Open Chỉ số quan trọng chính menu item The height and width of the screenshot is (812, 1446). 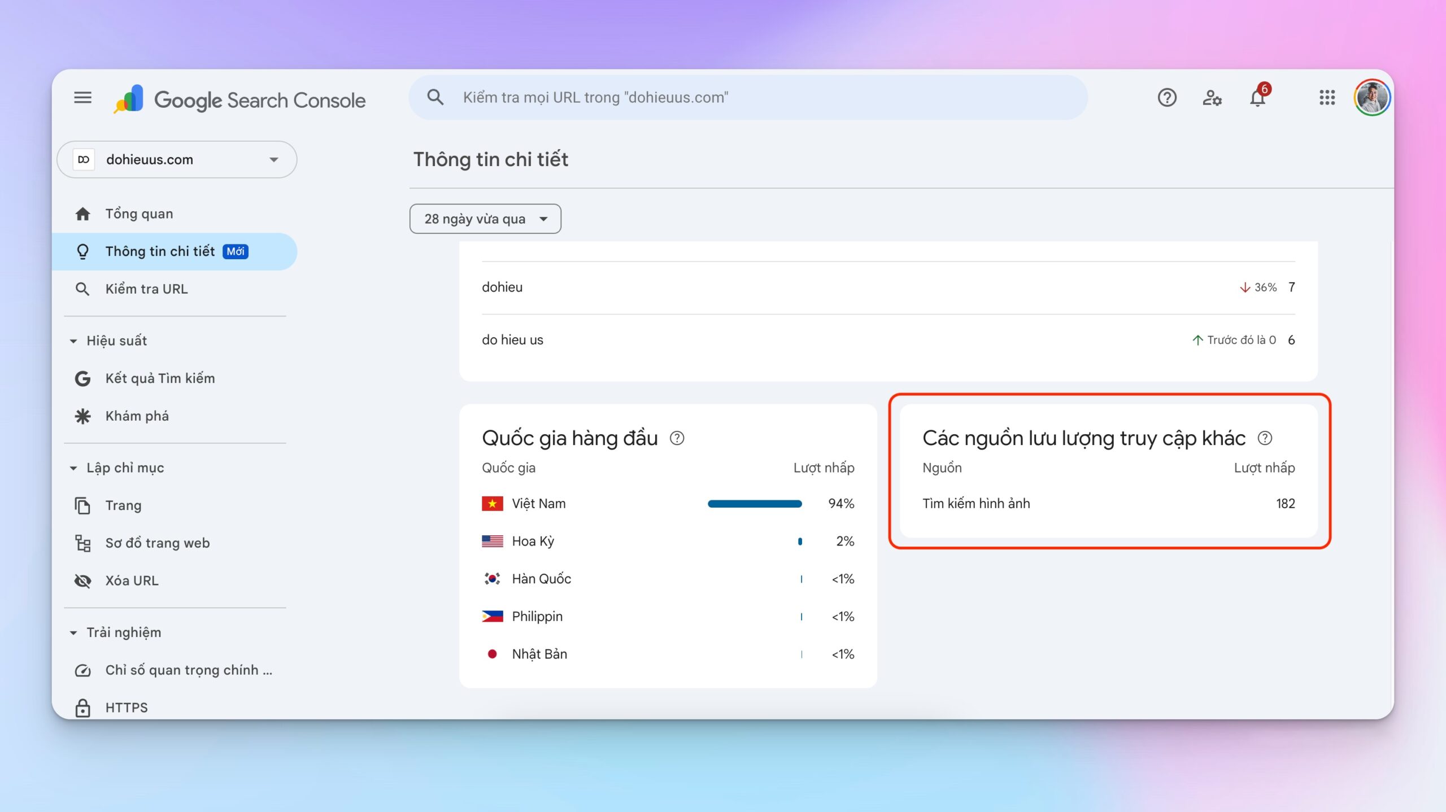coord(174,670)
